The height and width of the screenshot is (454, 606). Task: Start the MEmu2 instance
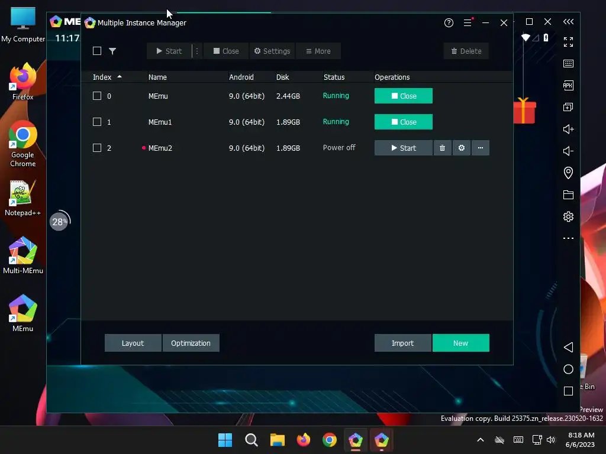[x=404, y=148]
